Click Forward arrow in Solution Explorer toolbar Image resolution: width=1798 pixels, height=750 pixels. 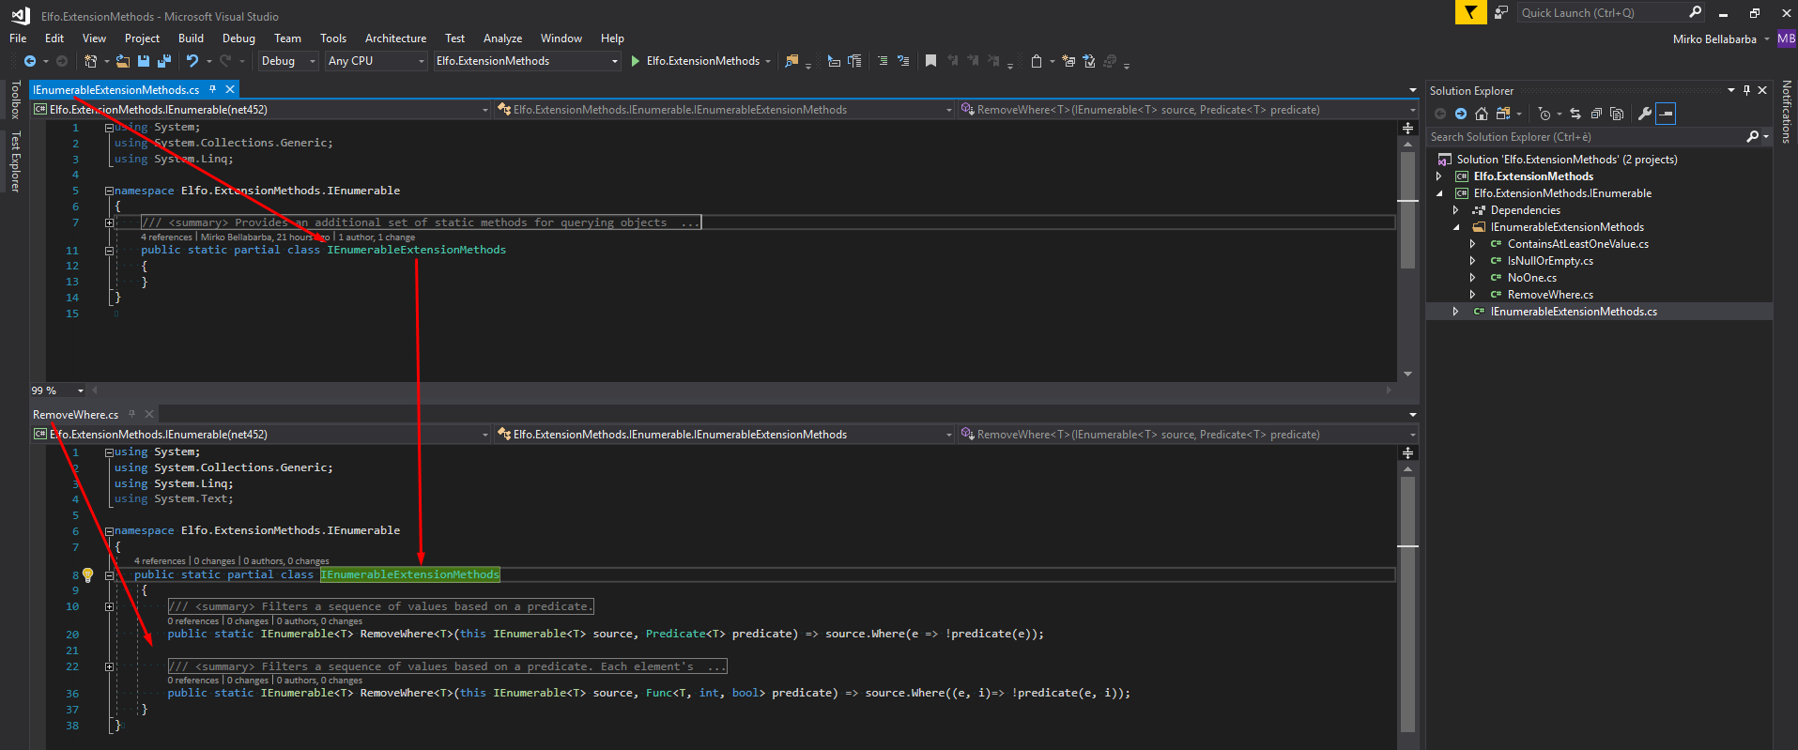[1461, 114]
